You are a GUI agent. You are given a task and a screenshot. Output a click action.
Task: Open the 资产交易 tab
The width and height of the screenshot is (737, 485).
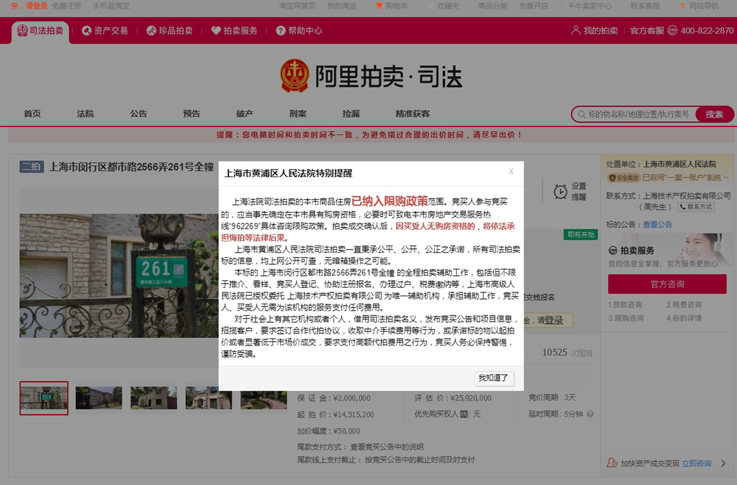[x=105, y=31]
